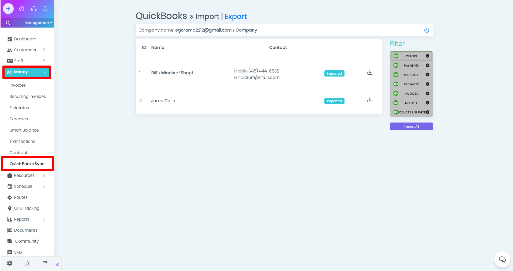
Task: Open Staff menu item
Action: click(x=19, y=61)
